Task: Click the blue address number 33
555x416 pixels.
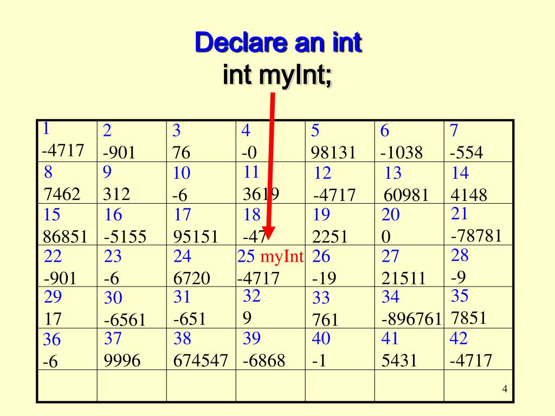Action: [321, 298]
